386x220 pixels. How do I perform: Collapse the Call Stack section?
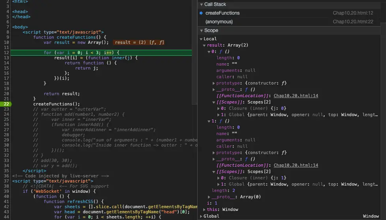(201, 4)
